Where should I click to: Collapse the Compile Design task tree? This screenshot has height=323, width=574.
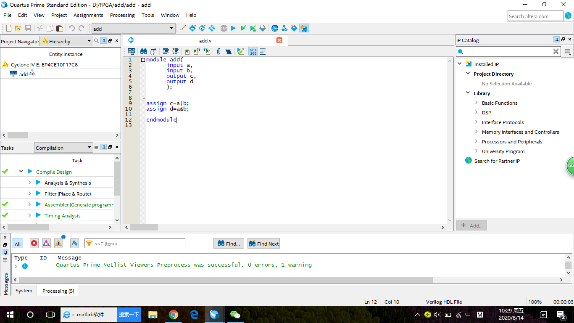pyautogui.click(x=21, y=172)
